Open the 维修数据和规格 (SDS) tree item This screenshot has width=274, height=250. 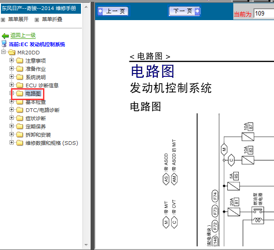(x=52, y=143)
